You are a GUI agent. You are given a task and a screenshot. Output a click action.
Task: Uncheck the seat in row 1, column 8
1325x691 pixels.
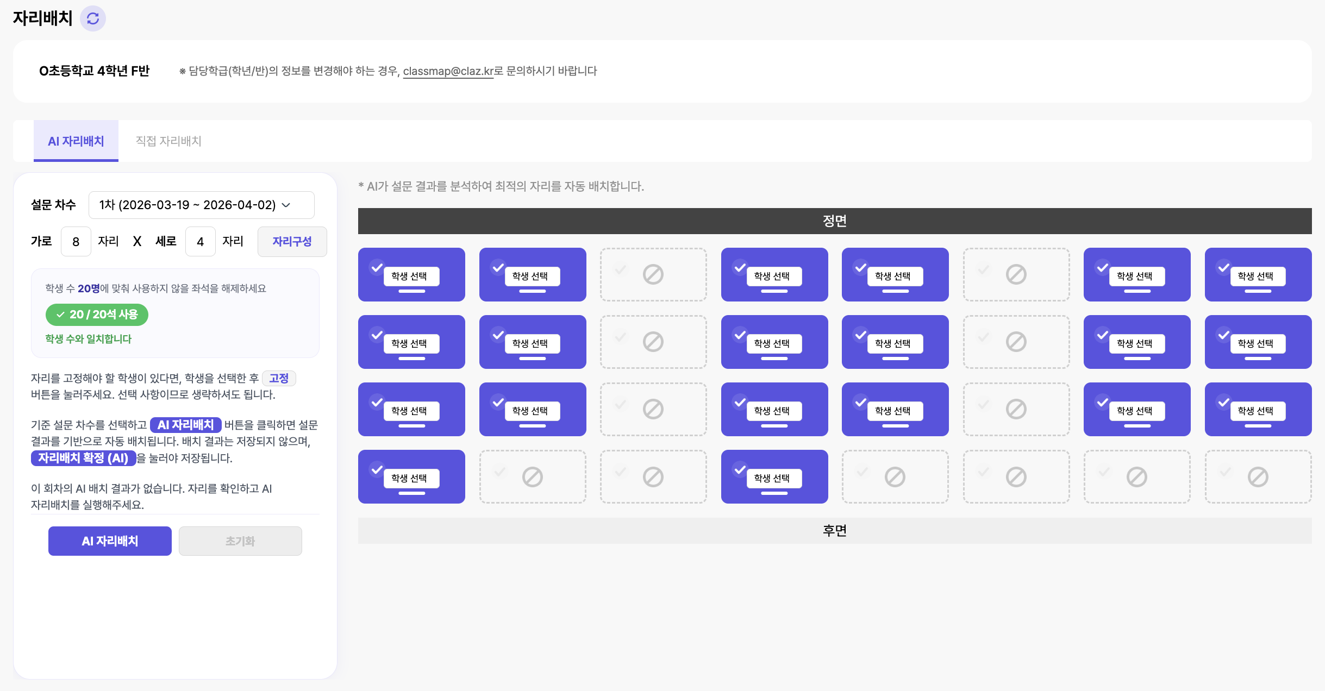coord(1223,267)
